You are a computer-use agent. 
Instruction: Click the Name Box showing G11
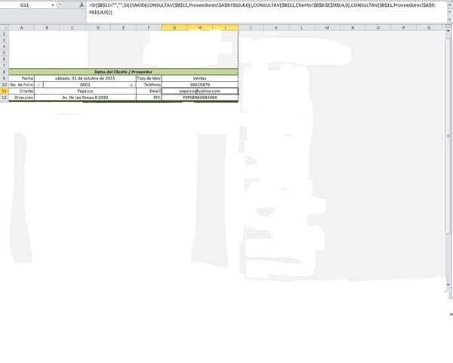[x=25, y=5]
